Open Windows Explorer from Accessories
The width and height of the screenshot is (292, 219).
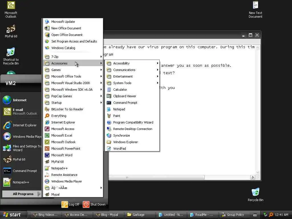[x=132, y=142]
